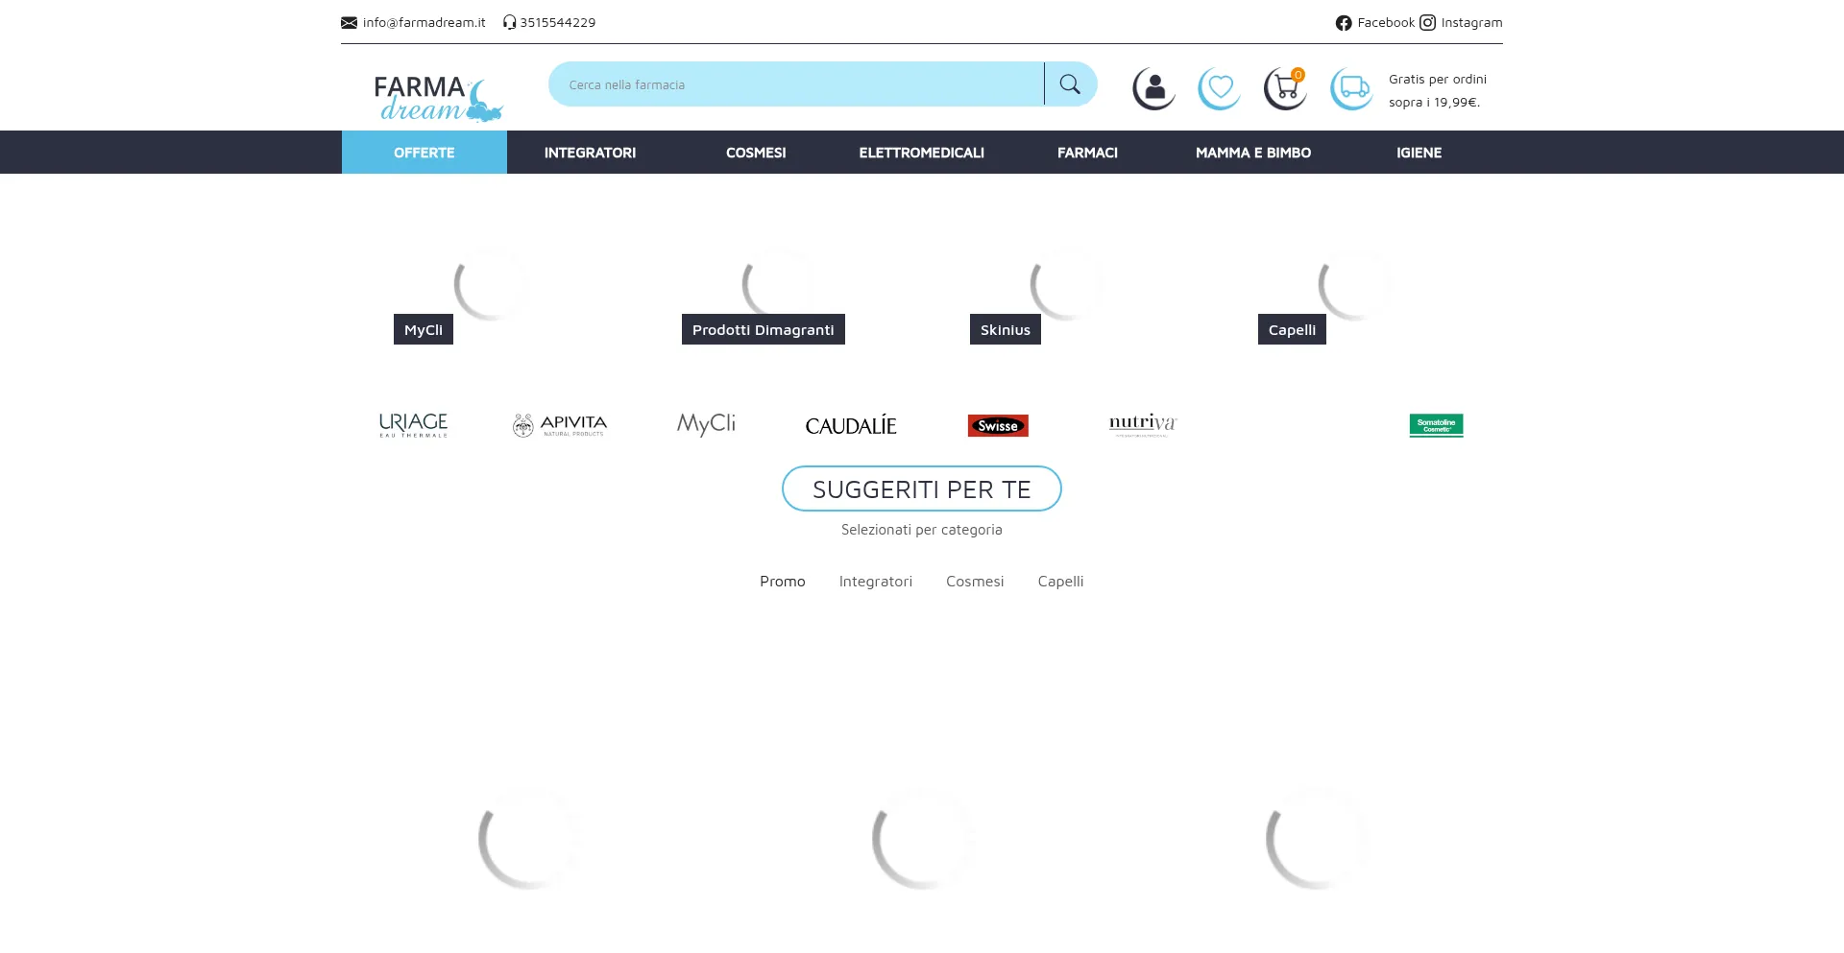Click the search magnifier icon
Viewport: 1844px width, 953px height.
point(1070,84)
